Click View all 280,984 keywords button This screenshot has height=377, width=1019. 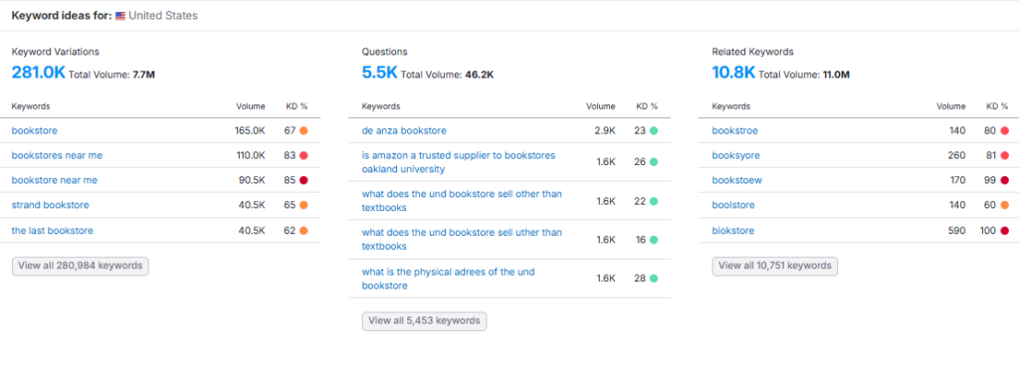tap(81, 266)
